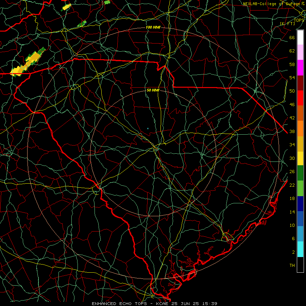The image size is (306, 306).
Task: Click the legend value '2'
Action: coord(293,252)
